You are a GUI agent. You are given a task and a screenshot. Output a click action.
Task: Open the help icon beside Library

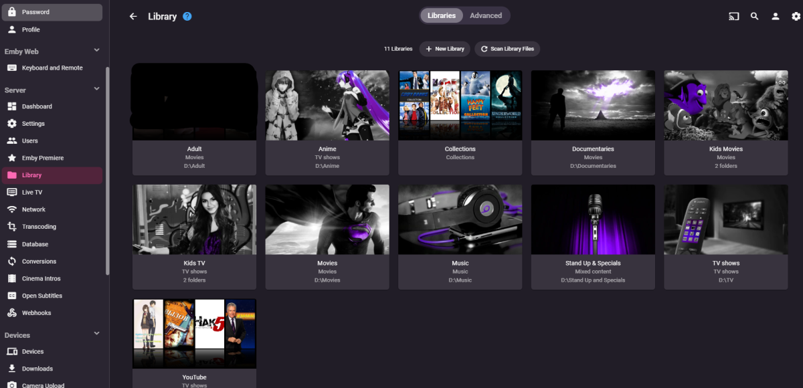tap(185, 16)
